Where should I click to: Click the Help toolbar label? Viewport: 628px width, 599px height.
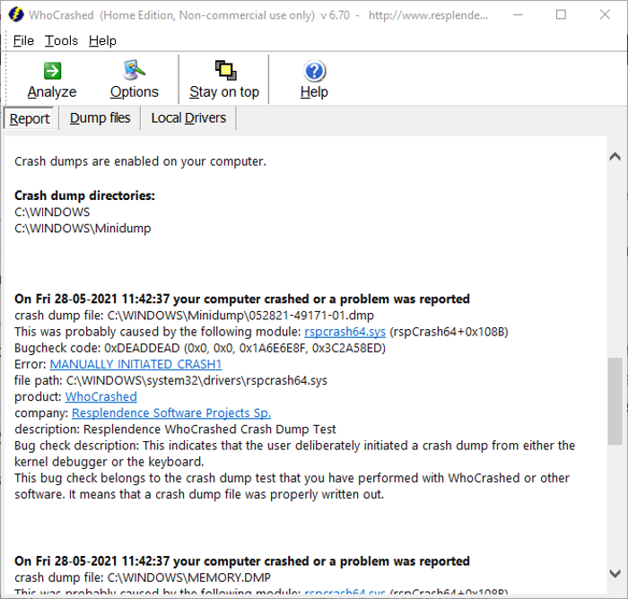tap(314, 92)
